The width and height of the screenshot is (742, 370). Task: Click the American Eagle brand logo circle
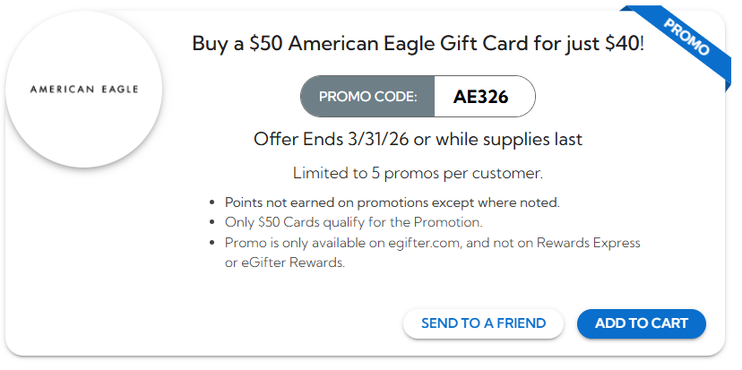pos(83,90)
